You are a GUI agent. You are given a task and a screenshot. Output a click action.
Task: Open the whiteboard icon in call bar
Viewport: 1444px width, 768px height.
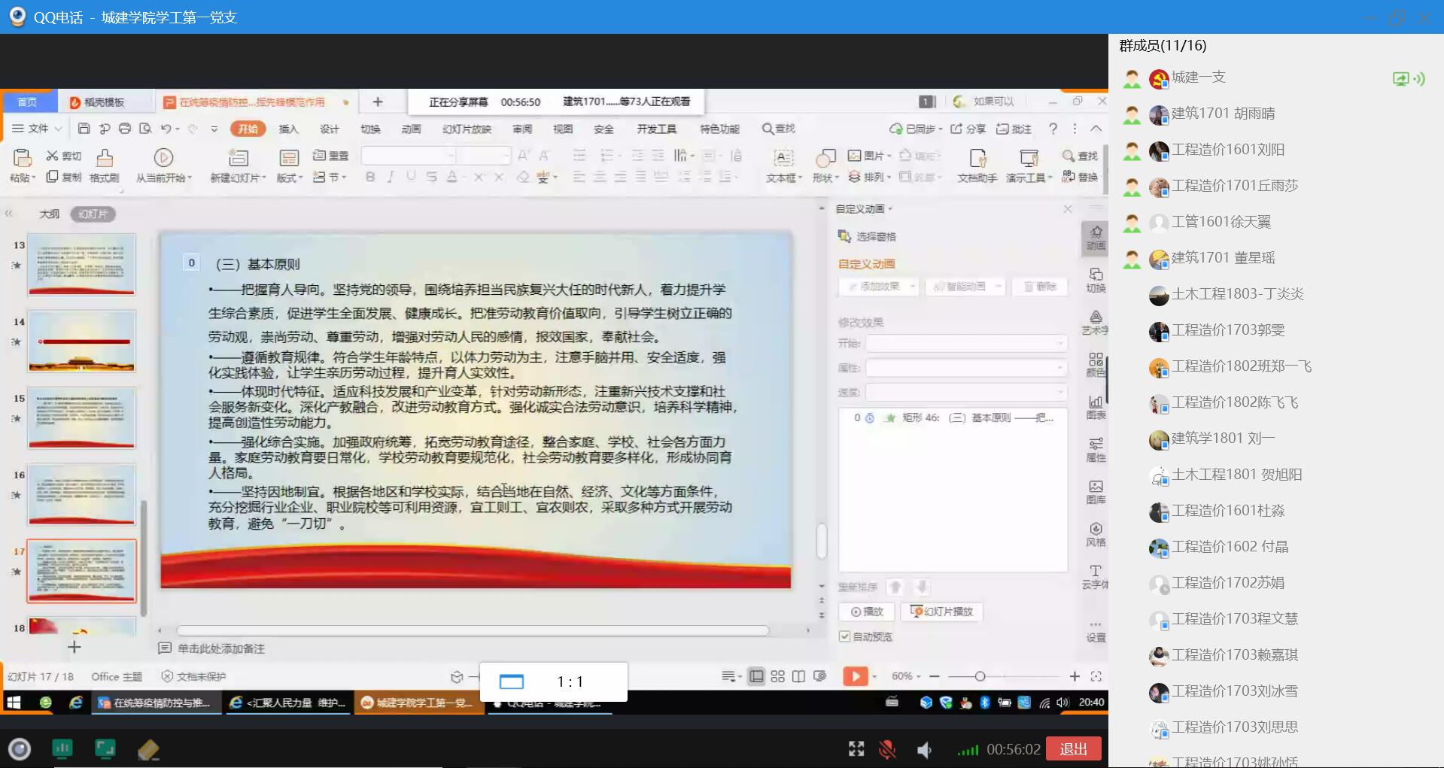pyautogui.click(x=105, y=748)
